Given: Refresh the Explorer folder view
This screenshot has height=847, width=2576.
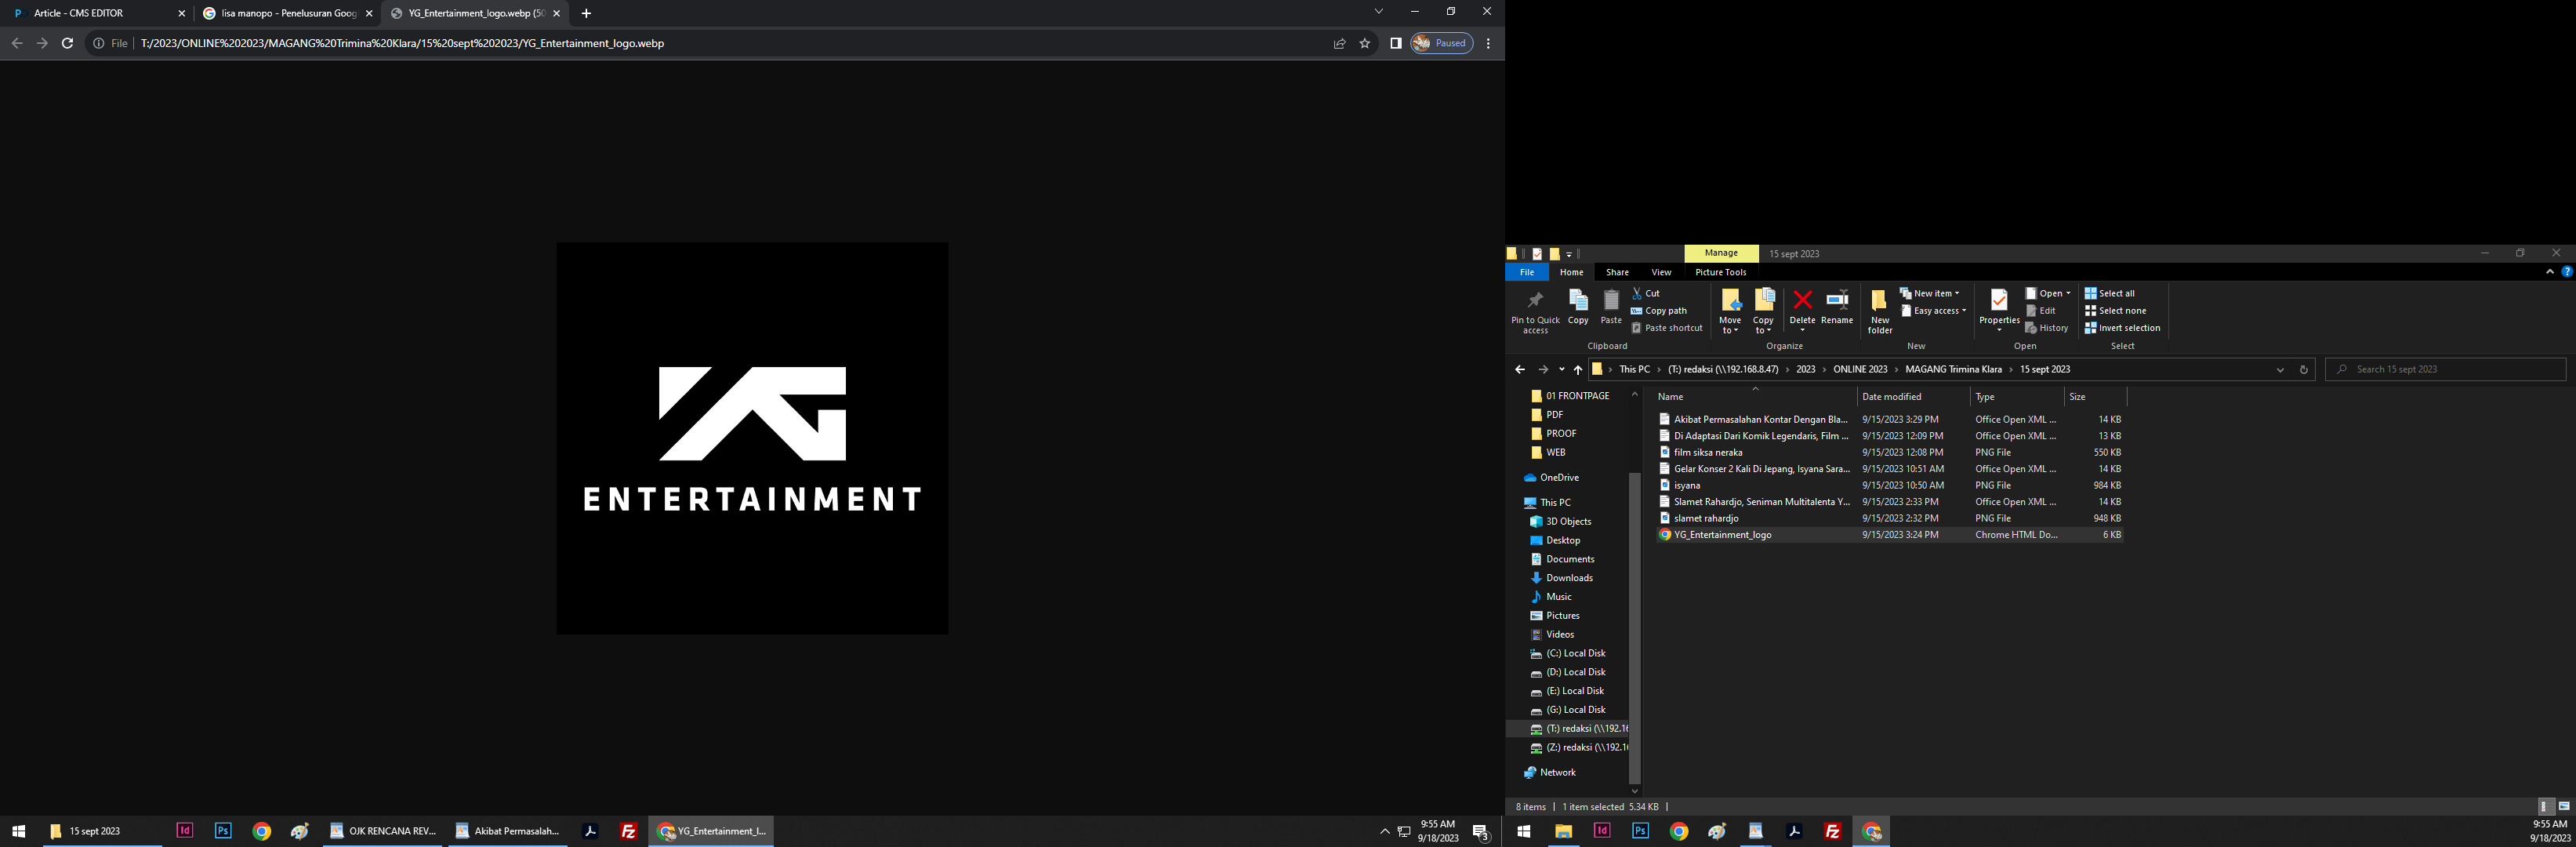Looking at the screenshot, I should pyautogui.click(x=2303, y=370).
